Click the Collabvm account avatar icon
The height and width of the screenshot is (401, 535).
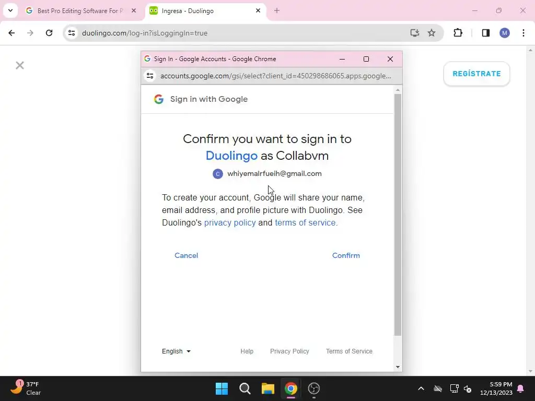[x=218, y=174]
